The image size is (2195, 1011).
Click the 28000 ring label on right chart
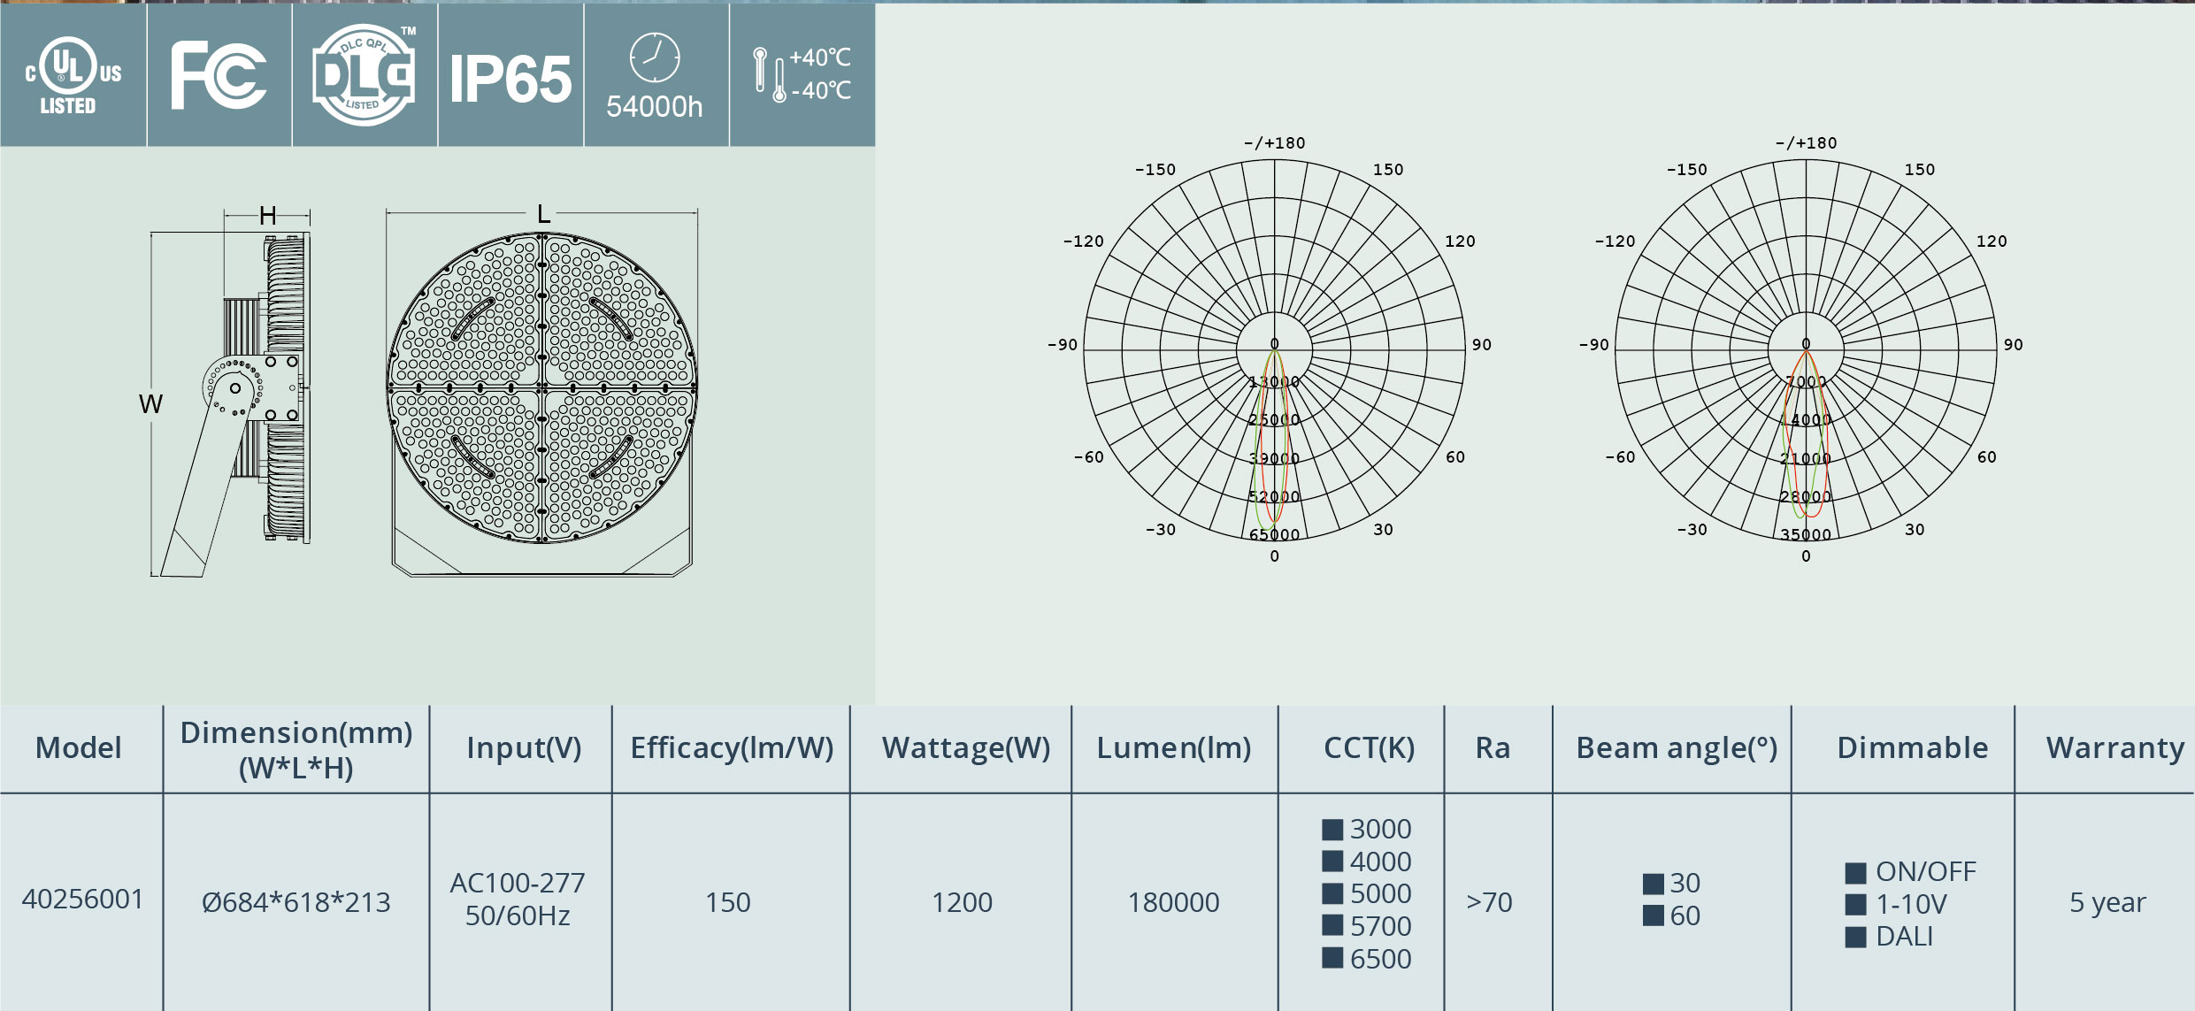pos(1806,497)
